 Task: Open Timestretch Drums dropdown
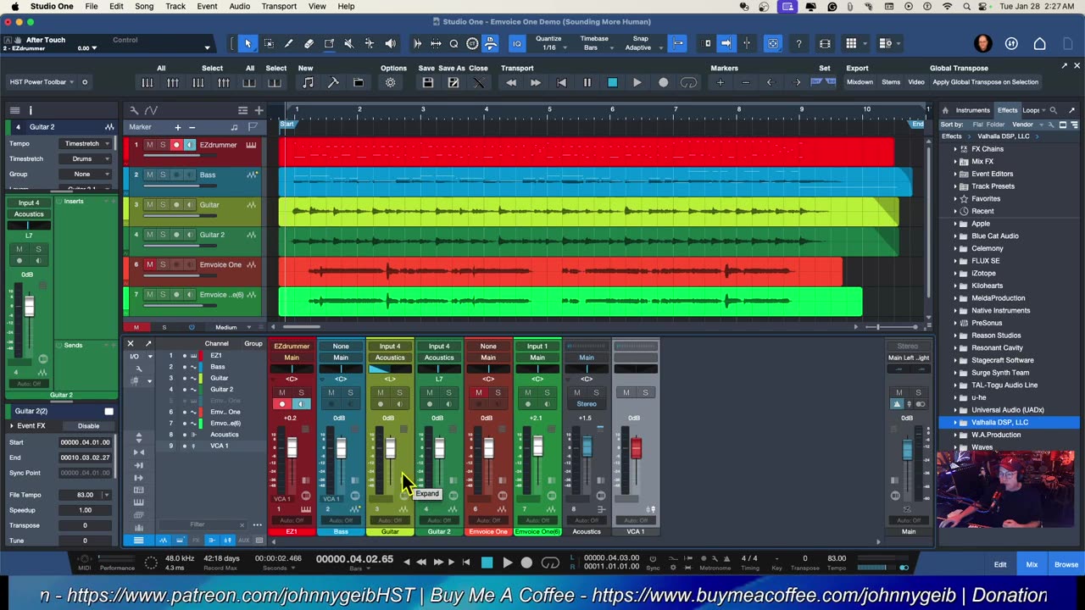(87, 158)
